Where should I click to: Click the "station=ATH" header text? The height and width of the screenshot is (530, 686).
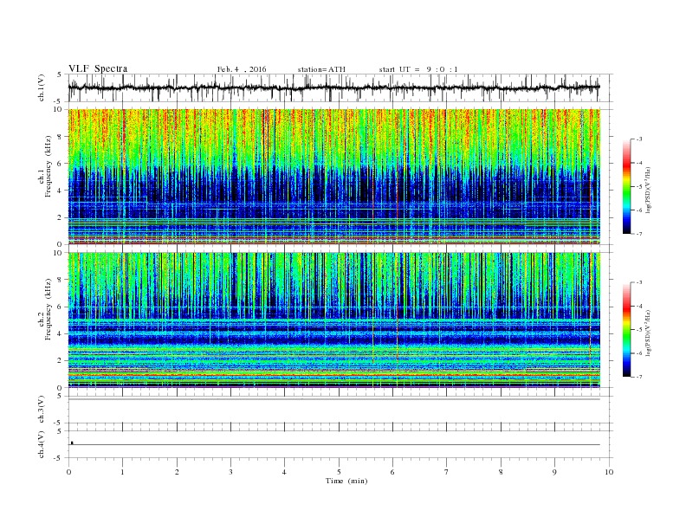pos(321,69)
